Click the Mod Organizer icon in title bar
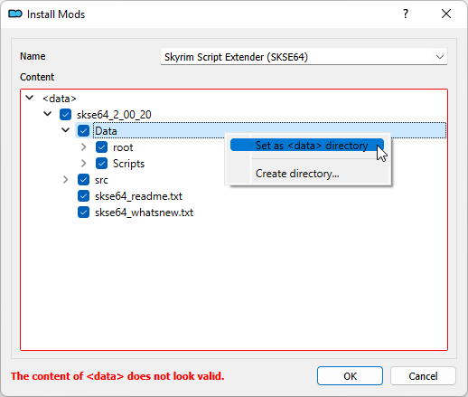The width and height of the screenshot is (468, 397). [x=15, y=14]
